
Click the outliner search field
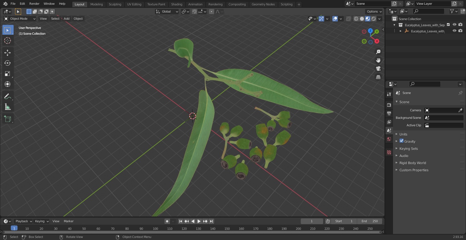coord(428,11)
